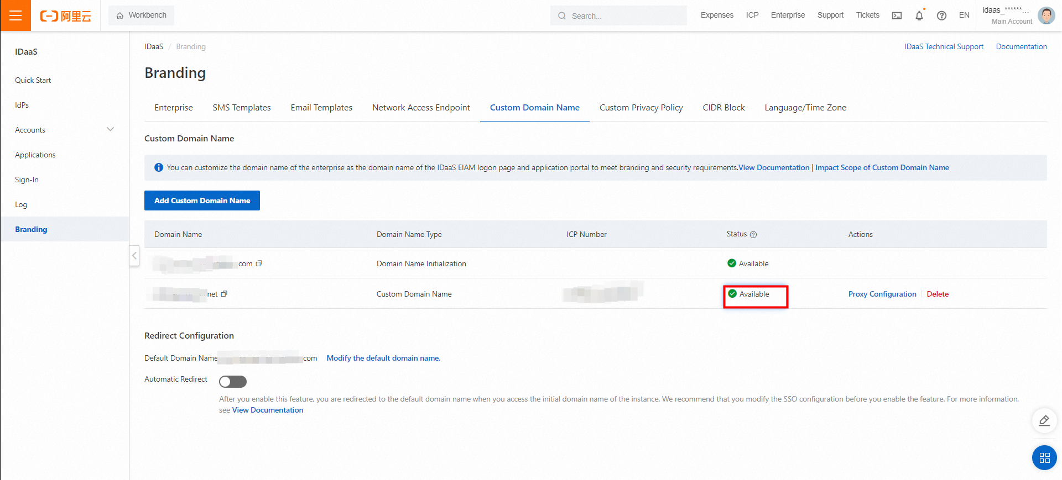The image size is (1062, 480).
Task: Switch to the Enterprise branding tab
Action: pyautogui.click(x=174, y=108)
